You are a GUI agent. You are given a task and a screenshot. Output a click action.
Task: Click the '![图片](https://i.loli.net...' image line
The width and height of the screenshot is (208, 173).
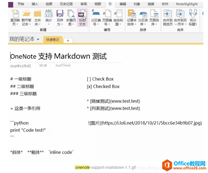pyautogui.click(x=145, y=123)
